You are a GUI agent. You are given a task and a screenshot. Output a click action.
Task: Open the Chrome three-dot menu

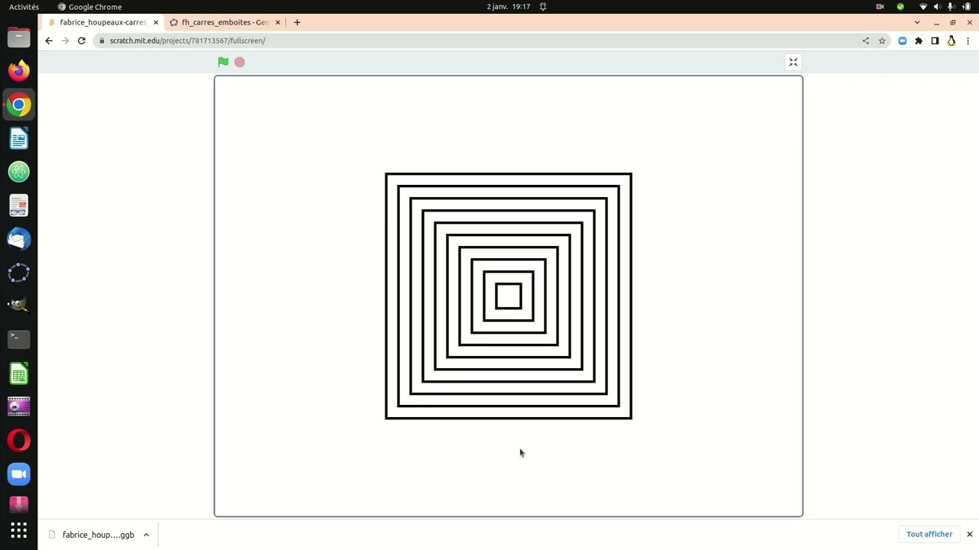click(968, 40)
